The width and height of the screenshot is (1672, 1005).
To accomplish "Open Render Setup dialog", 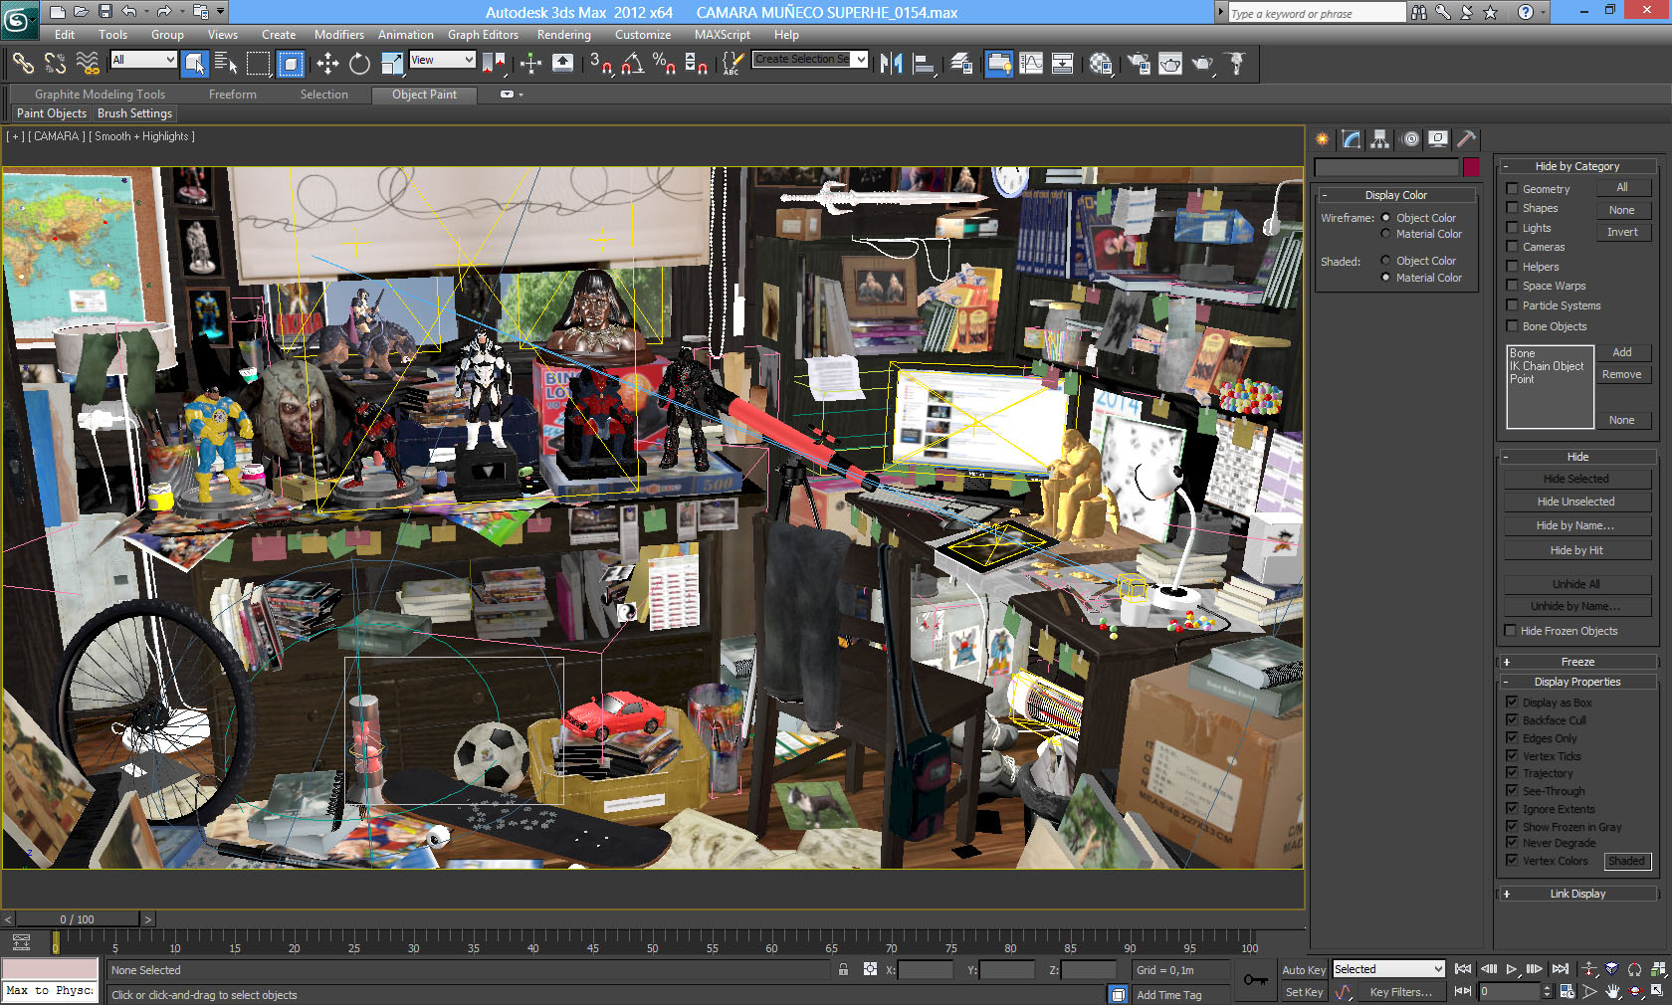I will pos(1138,64).
